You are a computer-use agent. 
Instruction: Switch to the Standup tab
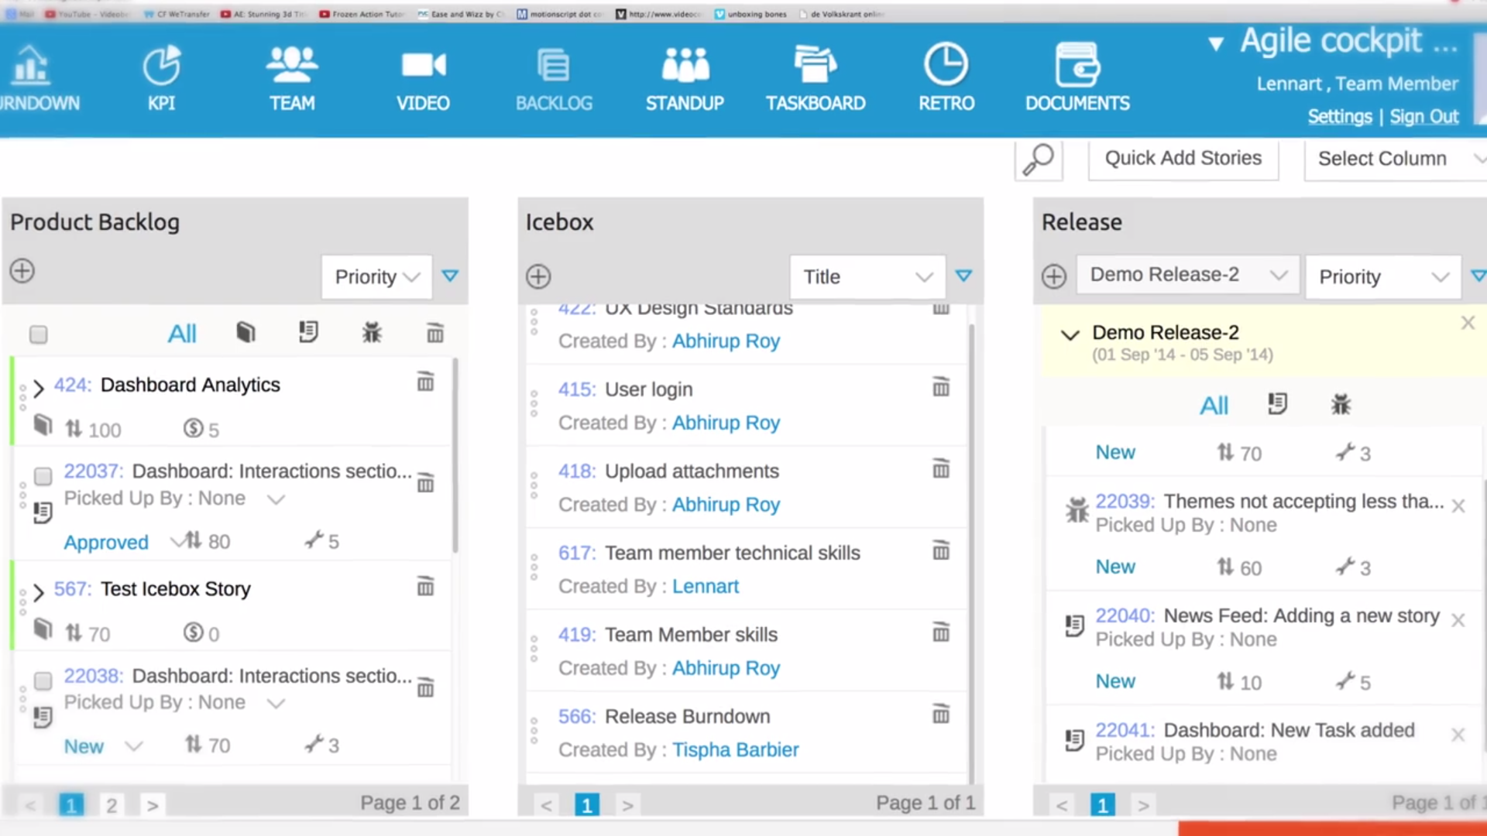[685, 77]
